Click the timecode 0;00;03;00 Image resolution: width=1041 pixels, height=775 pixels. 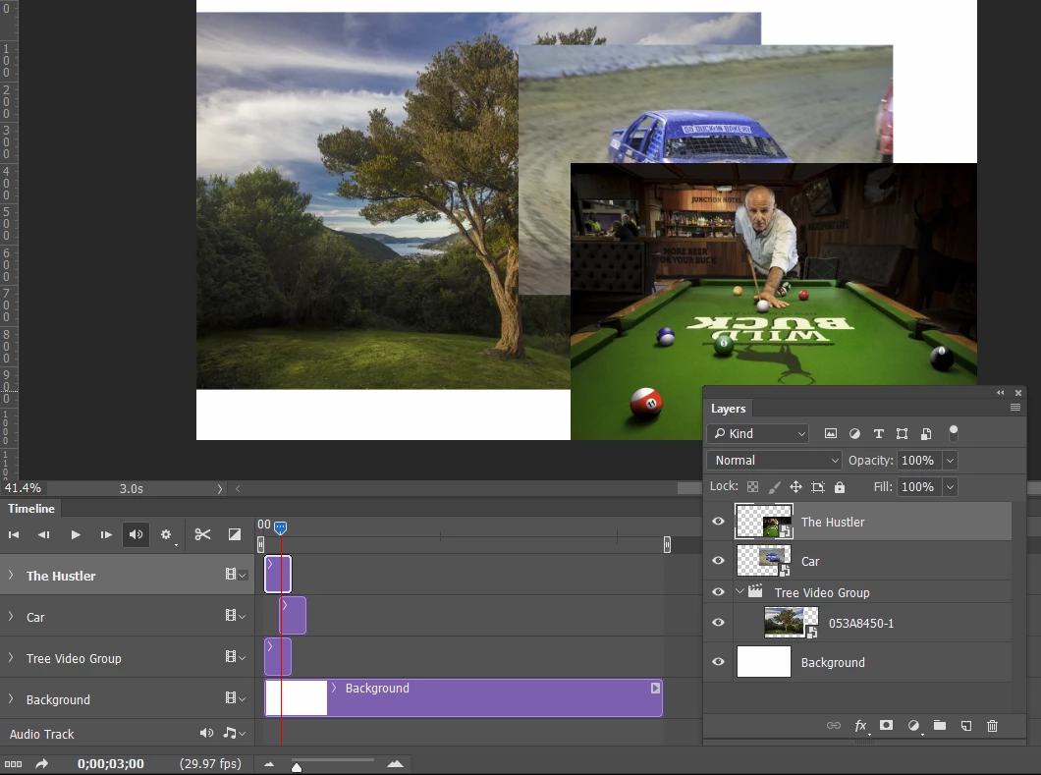[110, 764]
